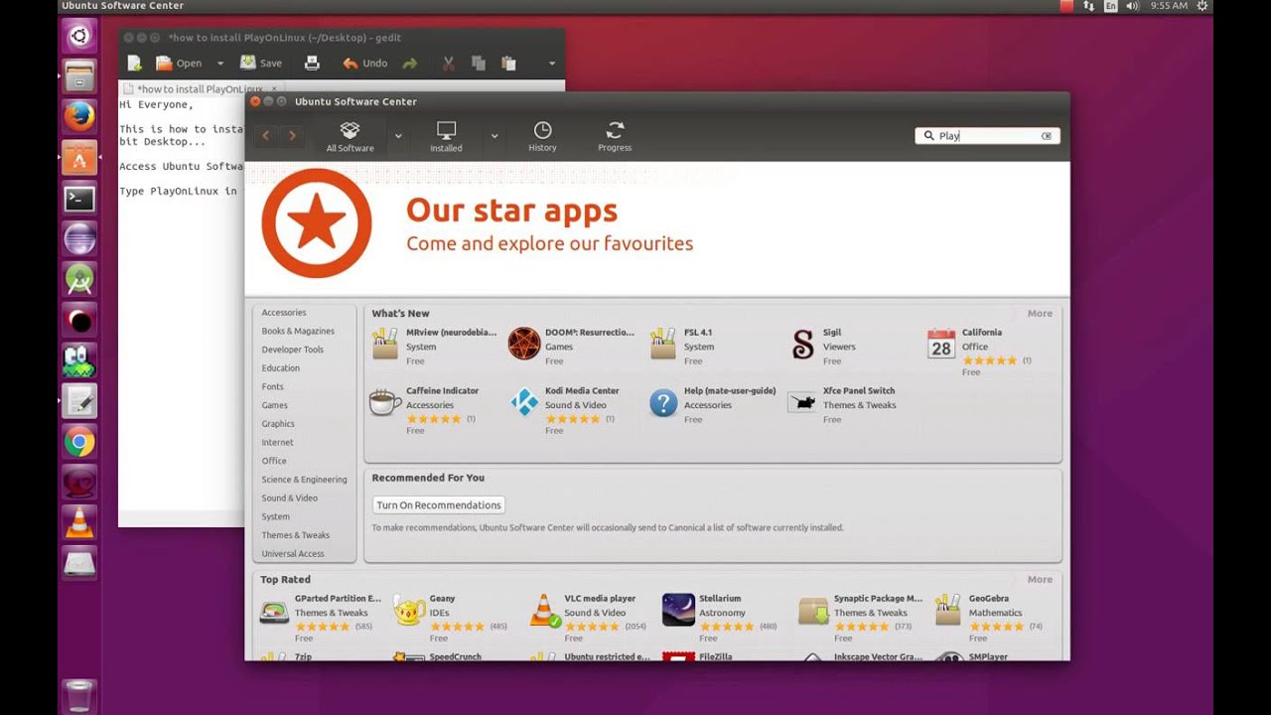Viewport: 1271px width, 715px height.
Task: Open the Universal Access category
Action: click(x=293, y=553)
